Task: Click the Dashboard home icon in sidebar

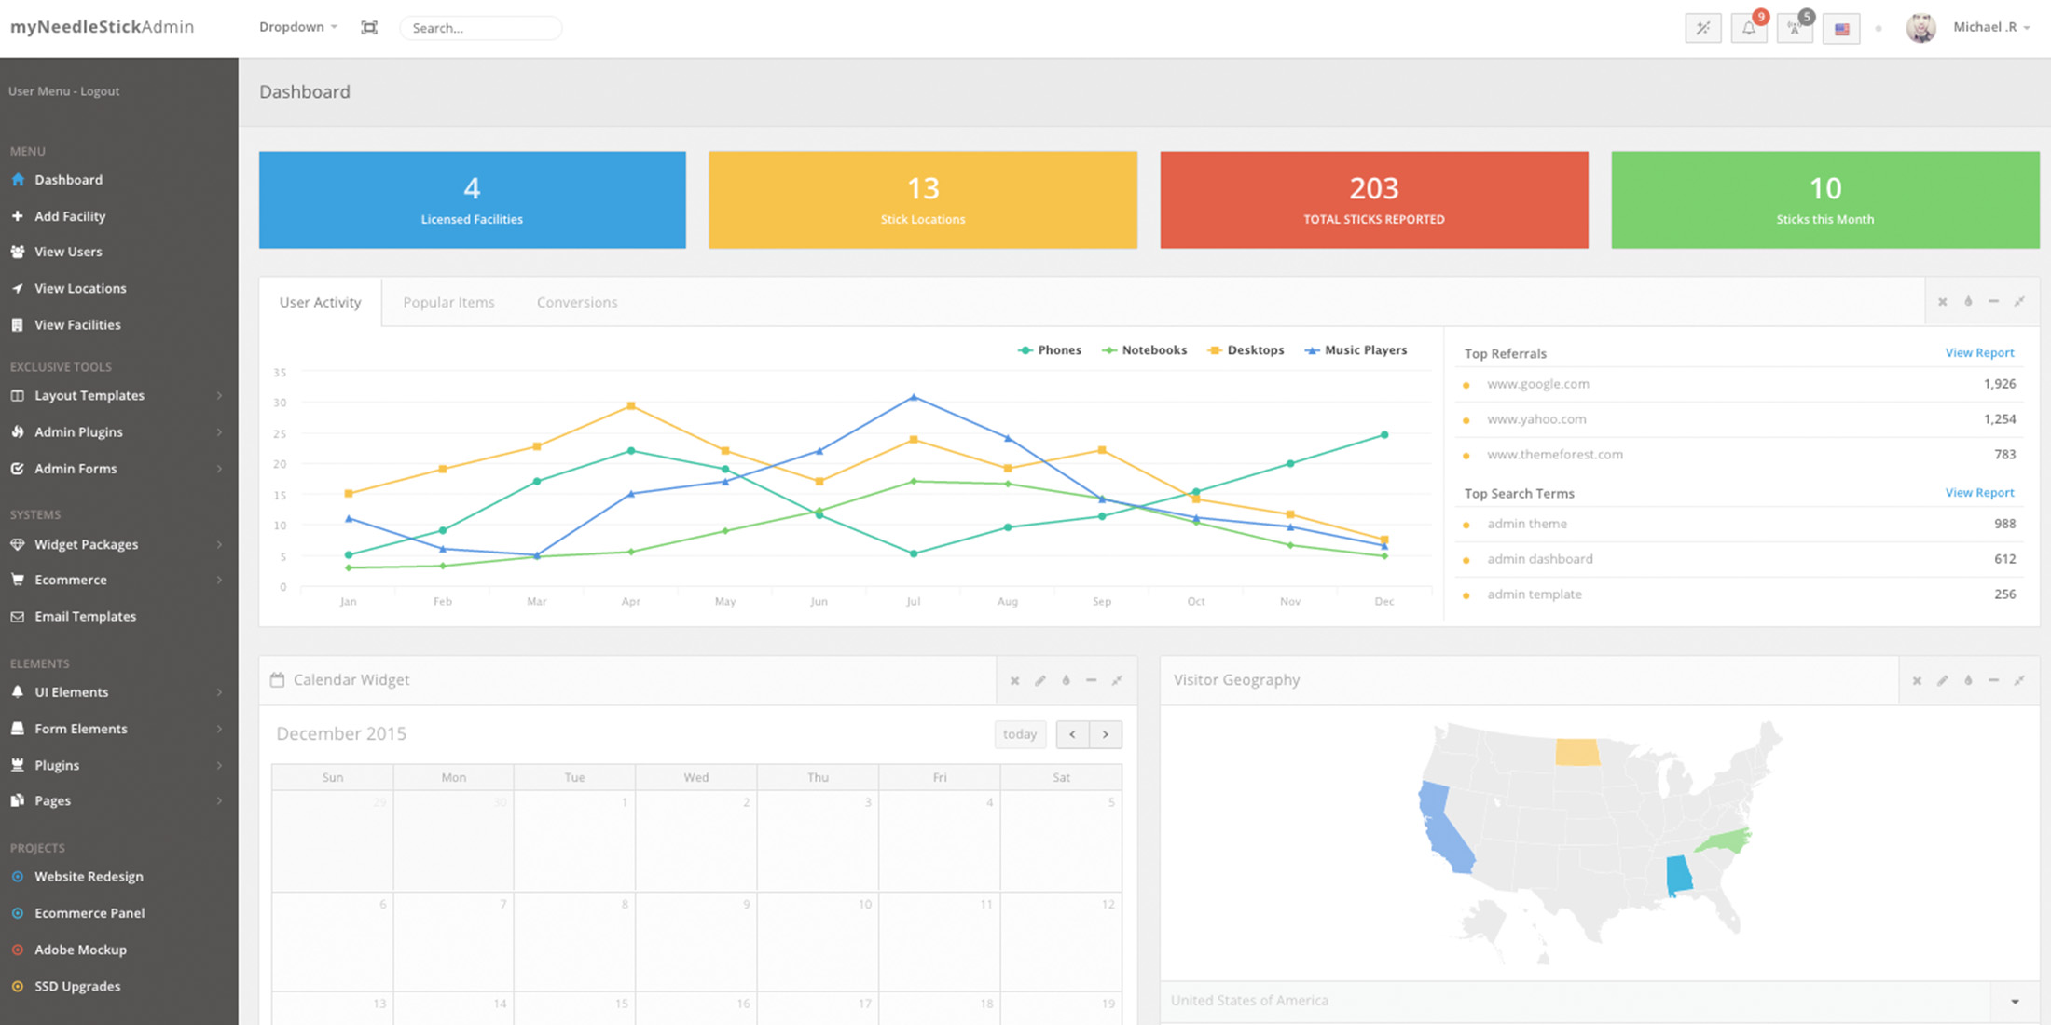Action: [18, 179]
